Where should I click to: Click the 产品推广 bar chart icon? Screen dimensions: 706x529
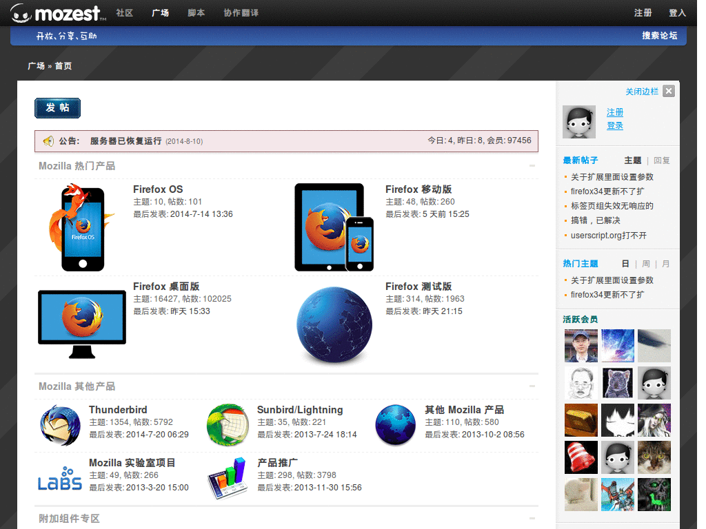pyautogui.click(x=228, y=477)
